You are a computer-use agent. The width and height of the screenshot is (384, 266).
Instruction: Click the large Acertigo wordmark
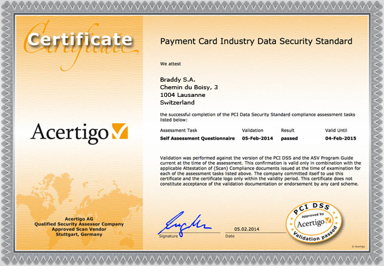(x=69, y=133)
